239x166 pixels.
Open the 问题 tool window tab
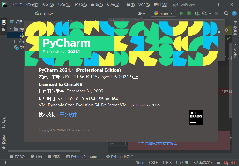[x=36, y=156]
